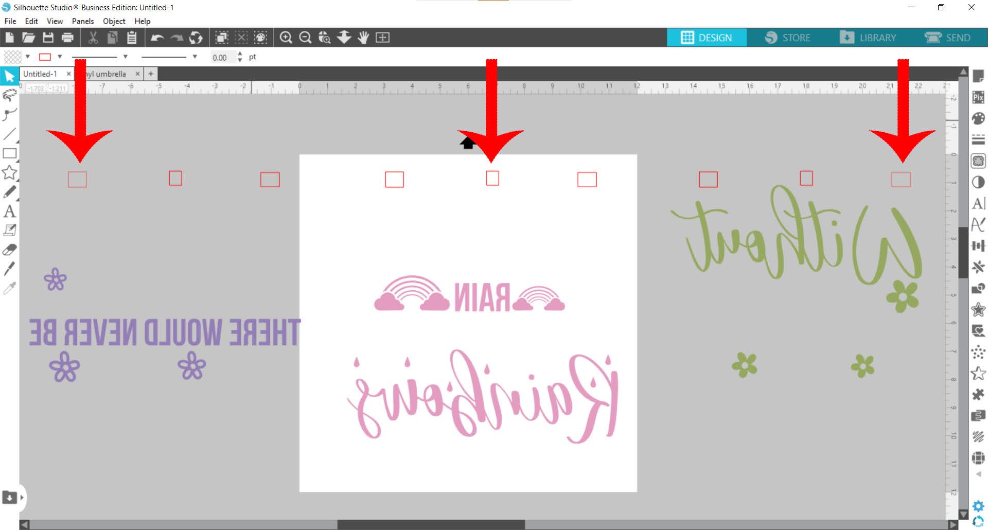
Task: Open the Line Style panel
Action: pos(978,139)
